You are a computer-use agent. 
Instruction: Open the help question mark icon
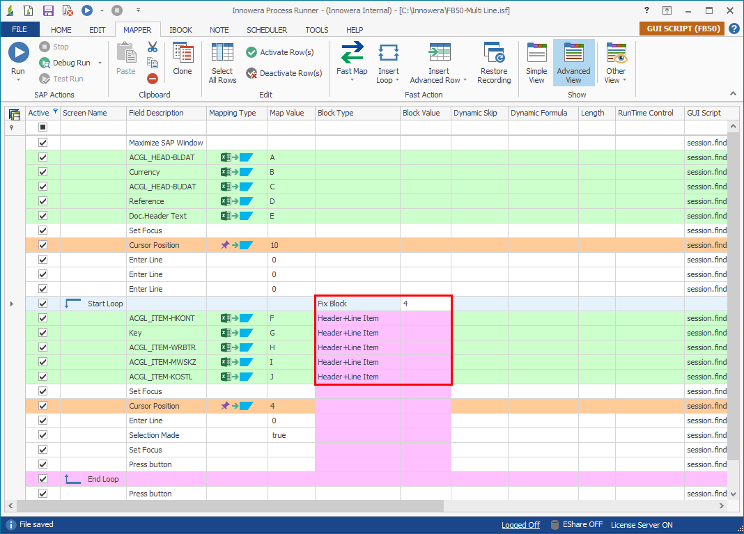[734, 29]
